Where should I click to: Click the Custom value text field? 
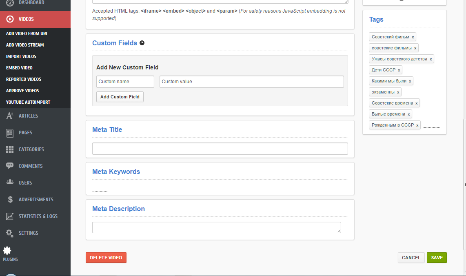click(x=251, y=82)
